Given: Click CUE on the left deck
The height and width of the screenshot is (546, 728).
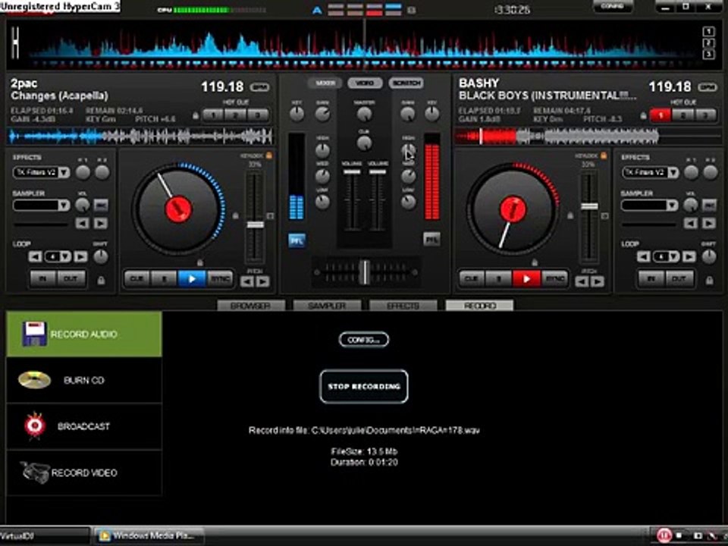Looking at the screenshot, I should pyautogui.click(x=137, y=278).
